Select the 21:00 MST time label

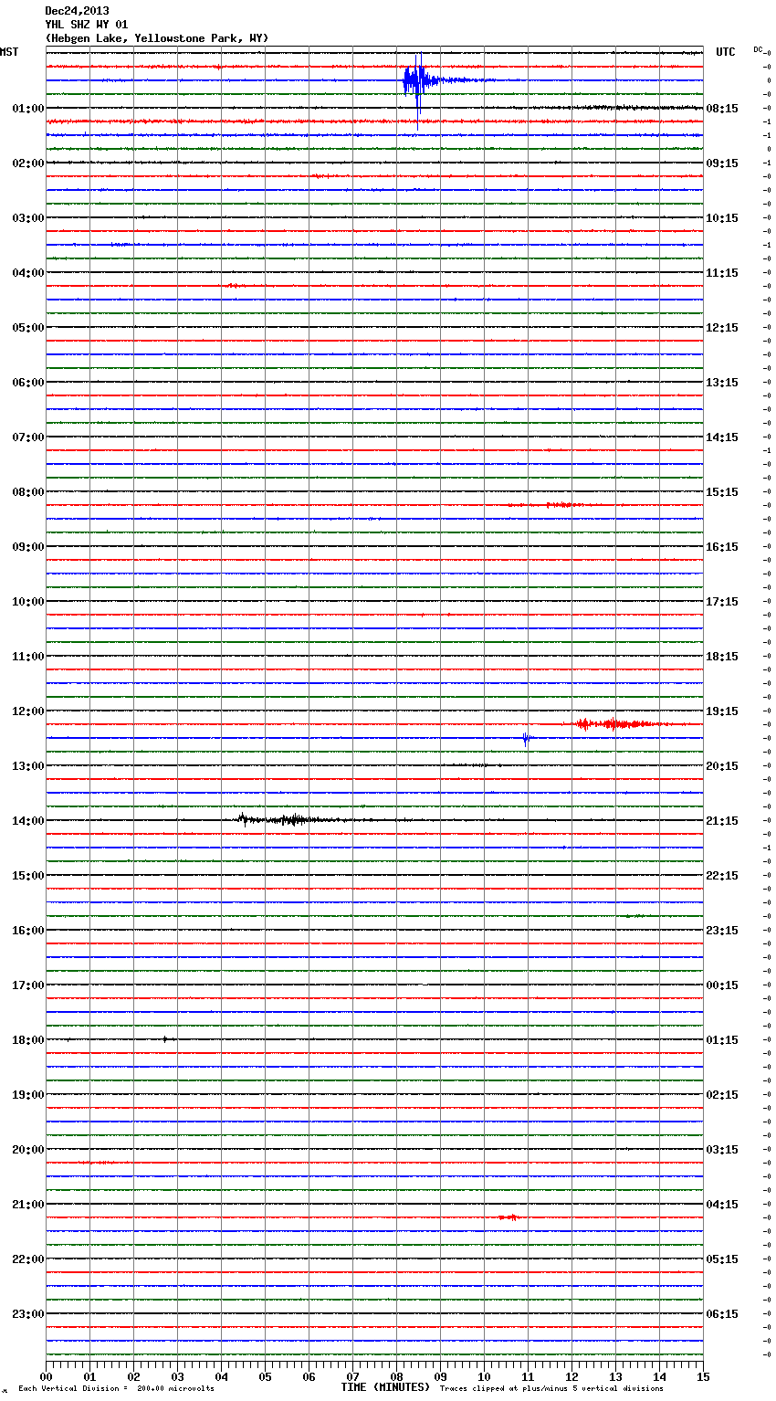pyautogui.click(x=28, y=1205)
